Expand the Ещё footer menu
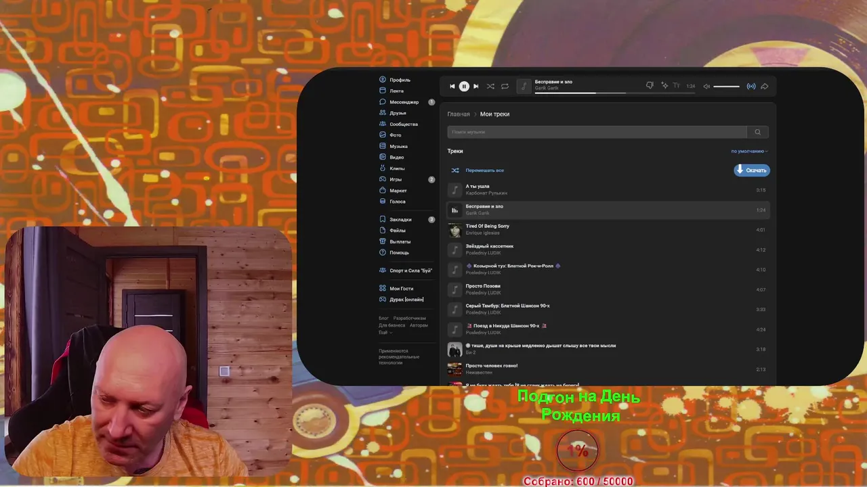867x487 pixels. (x=384, y=333)
